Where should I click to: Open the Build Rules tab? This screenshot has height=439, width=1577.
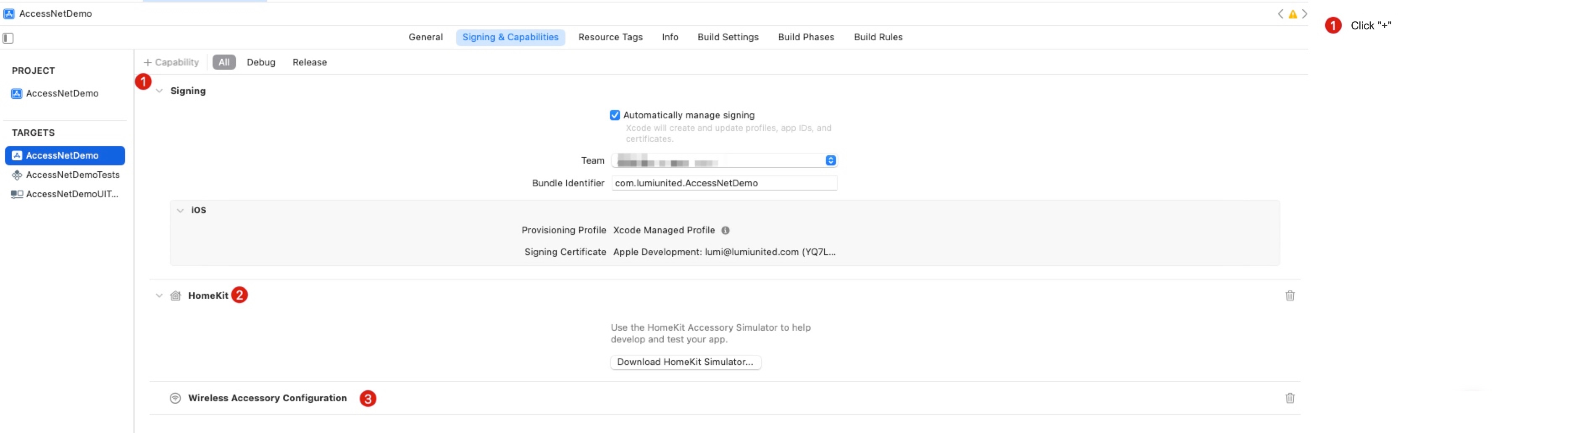click(878, 37)
